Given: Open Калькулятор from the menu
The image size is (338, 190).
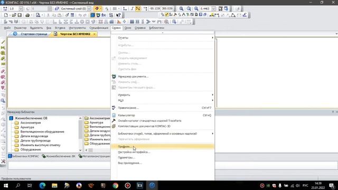Looking at the screenshot, I should click(163, 115).
